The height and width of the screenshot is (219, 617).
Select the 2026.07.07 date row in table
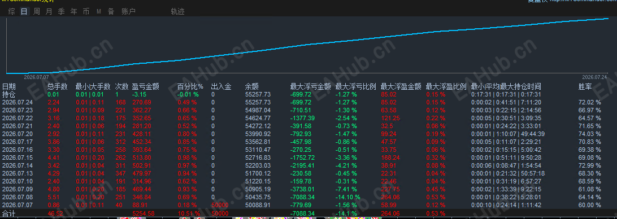click(x=18, y=205)
